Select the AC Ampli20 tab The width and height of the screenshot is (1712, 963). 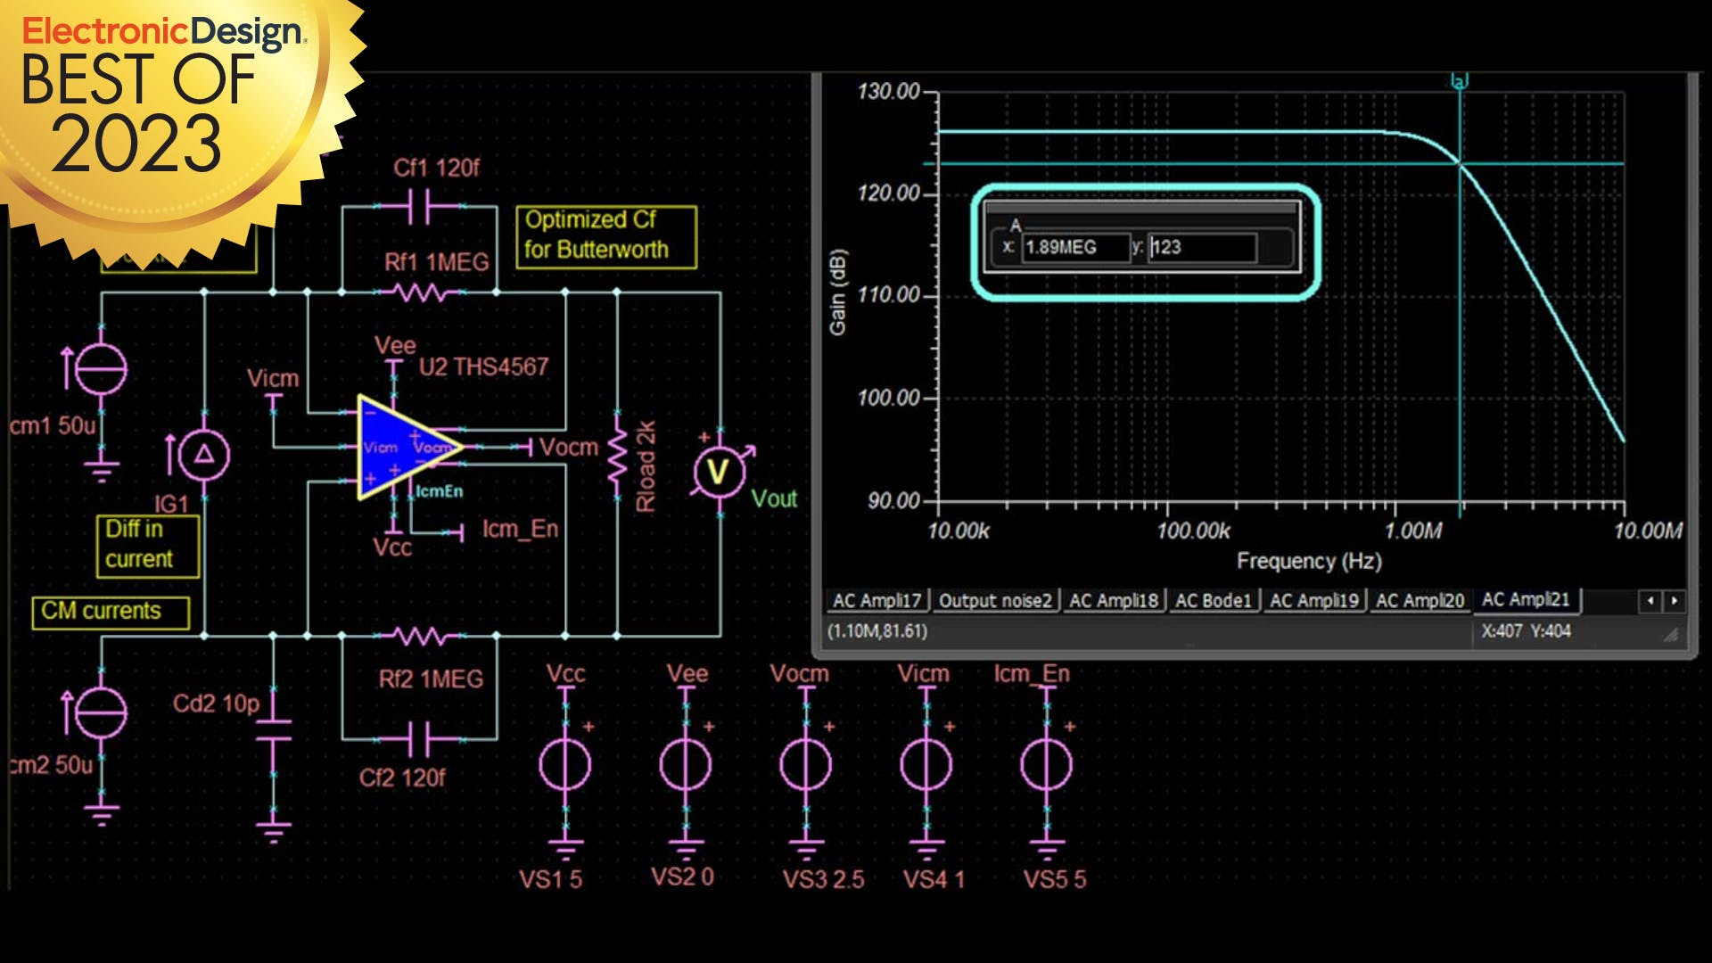1420,601
